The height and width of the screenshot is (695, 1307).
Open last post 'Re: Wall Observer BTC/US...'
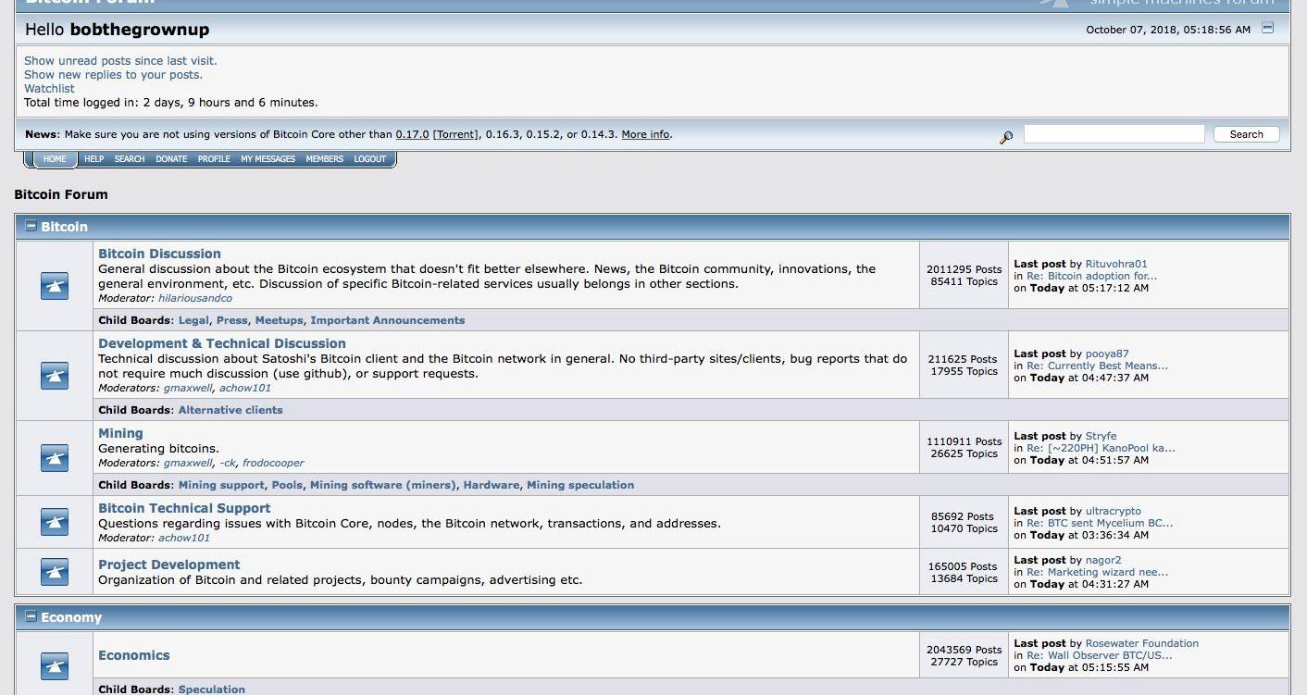click(1099, 655)
